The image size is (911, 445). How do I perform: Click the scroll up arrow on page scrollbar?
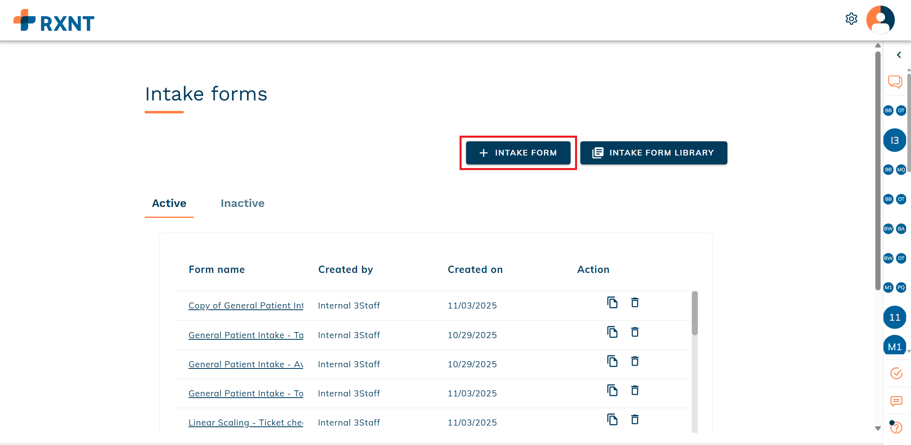878,46
